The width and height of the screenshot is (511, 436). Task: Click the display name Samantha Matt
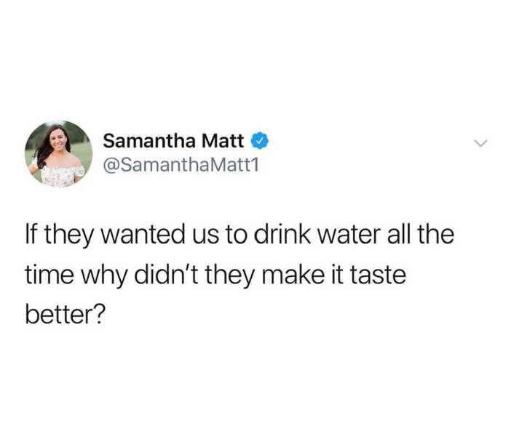[x=173, y=140]
